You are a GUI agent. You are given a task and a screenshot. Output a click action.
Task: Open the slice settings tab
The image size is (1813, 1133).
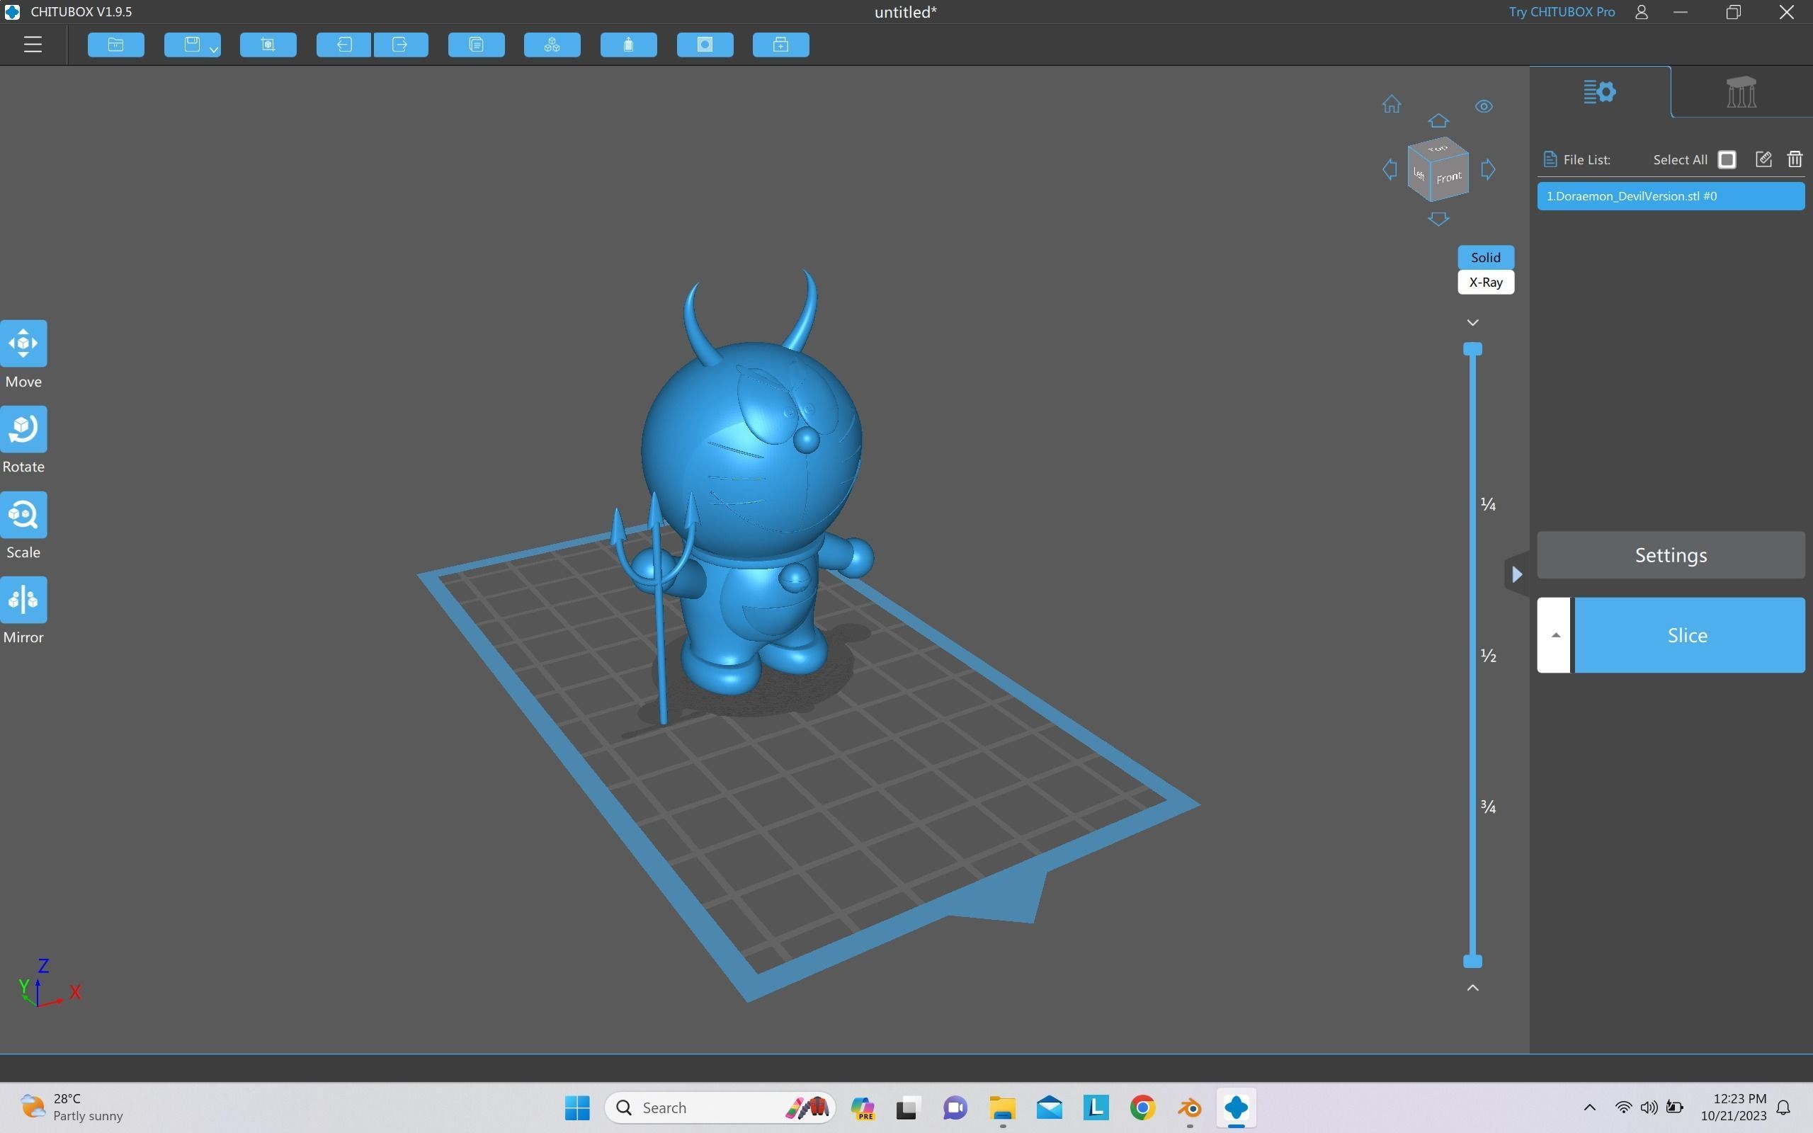(1600, 92)
